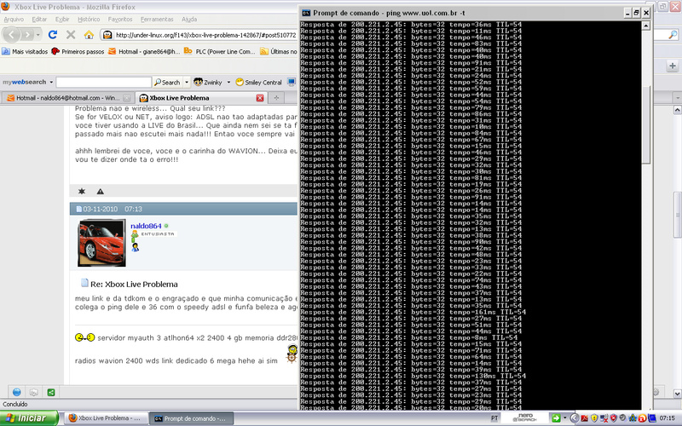
Task: Click the 07:15 system tray clock
Action: coord(667,418)
